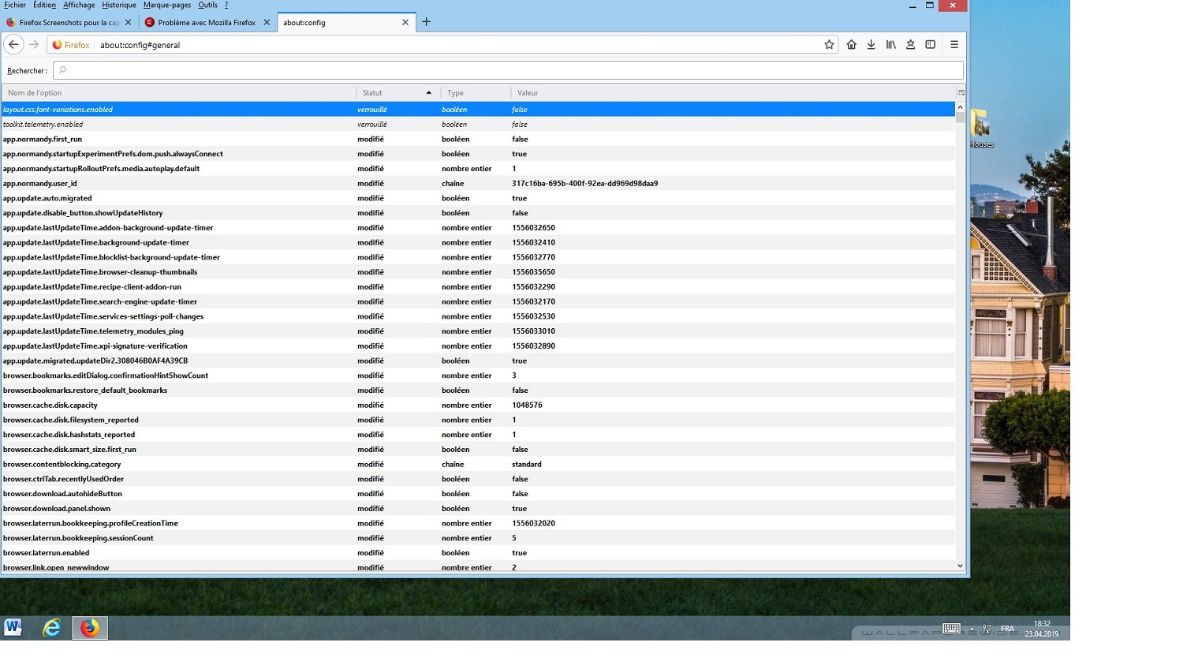Sort by the Valeur column header
The width and height of the screenshot is (1183, 665).
coord(733,92)
